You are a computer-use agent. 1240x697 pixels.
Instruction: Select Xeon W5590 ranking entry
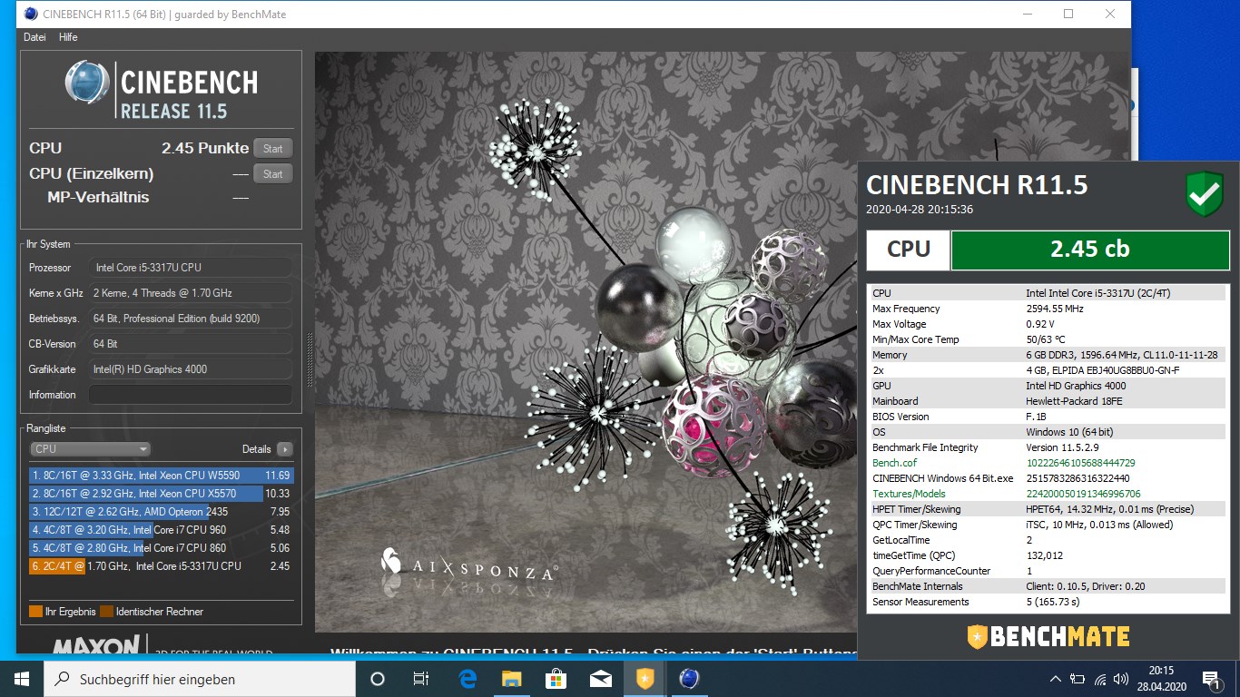tap(161, 476)
